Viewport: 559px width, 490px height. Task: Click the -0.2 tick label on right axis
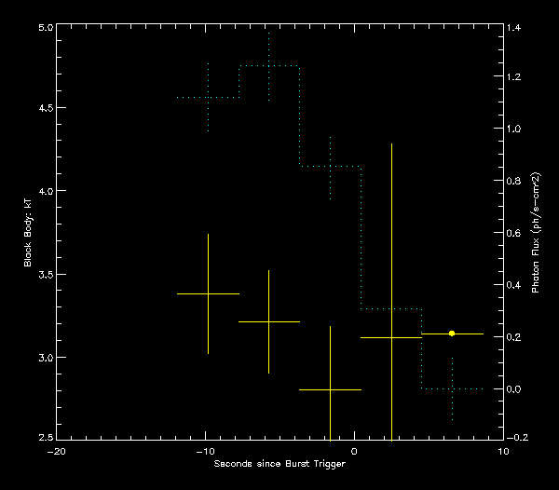[517, 439]
